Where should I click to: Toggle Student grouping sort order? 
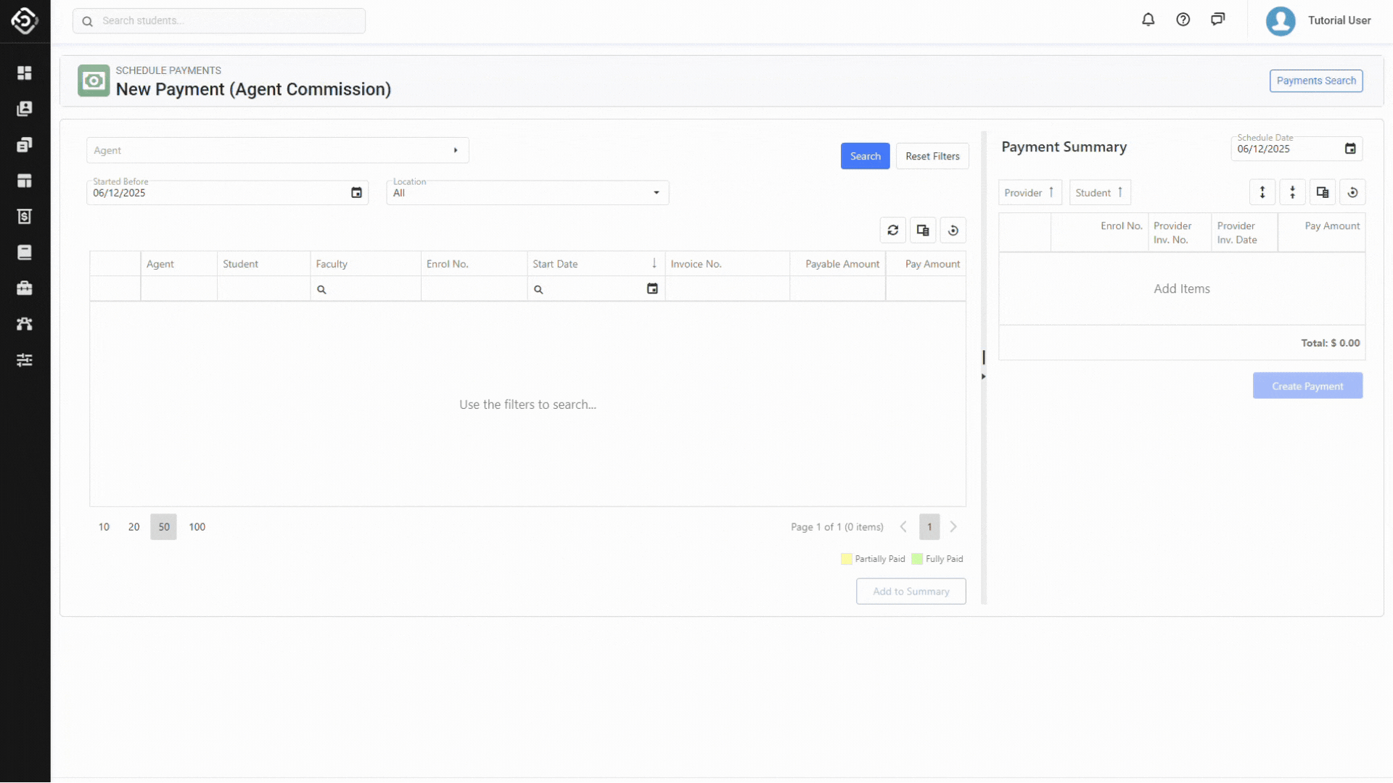pyautogui.click(x=1099, y=192)
